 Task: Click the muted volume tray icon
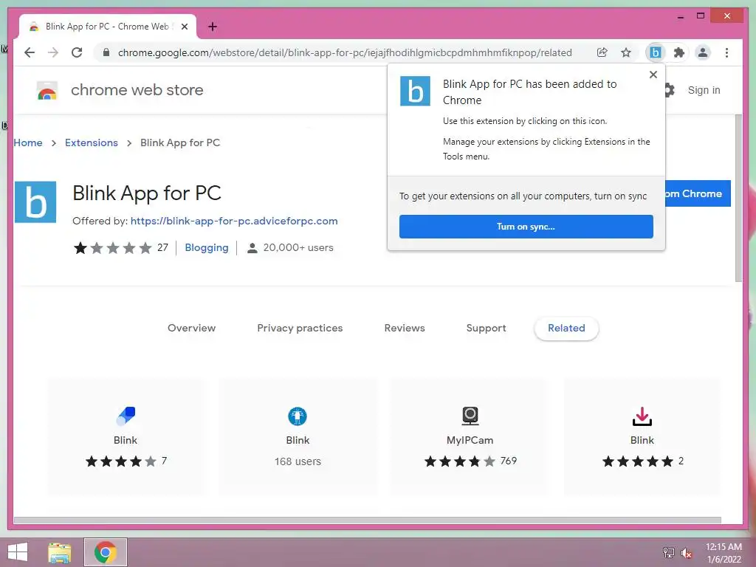point(686,552)
